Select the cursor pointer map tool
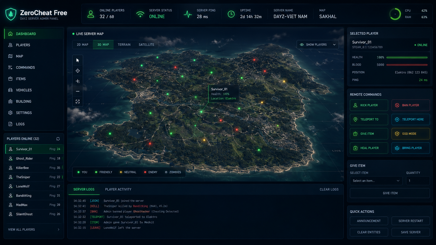Screen dimensions: 436x245 click(77, 60)
